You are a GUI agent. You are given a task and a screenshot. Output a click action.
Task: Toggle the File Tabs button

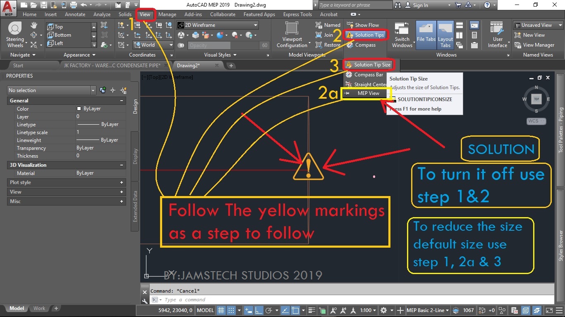point(426,35)
